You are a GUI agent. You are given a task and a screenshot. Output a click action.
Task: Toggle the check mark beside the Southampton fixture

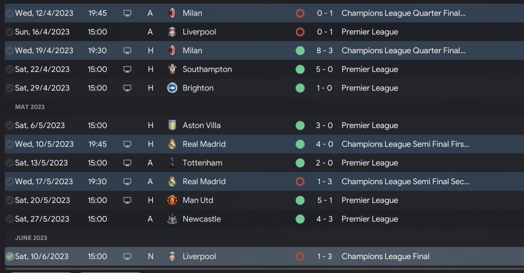(9, 69)
